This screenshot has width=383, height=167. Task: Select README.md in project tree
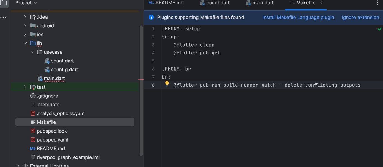coord(51,148)
